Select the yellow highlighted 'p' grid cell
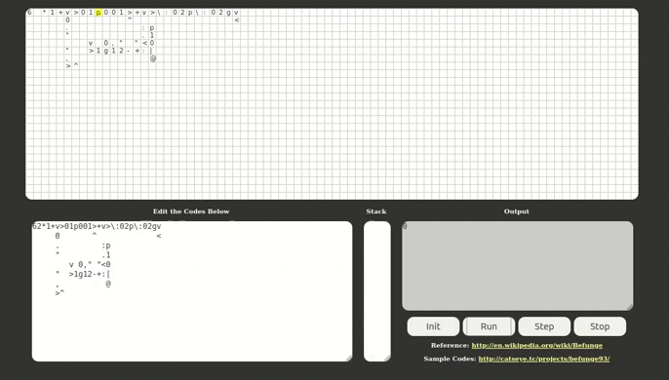The width and height of the screenshot is (669, 380). (98, 13)
